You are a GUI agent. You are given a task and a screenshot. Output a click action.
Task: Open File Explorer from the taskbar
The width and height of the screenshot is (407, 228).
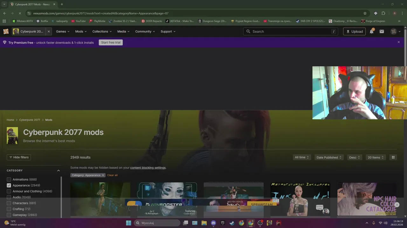[204, 223]
